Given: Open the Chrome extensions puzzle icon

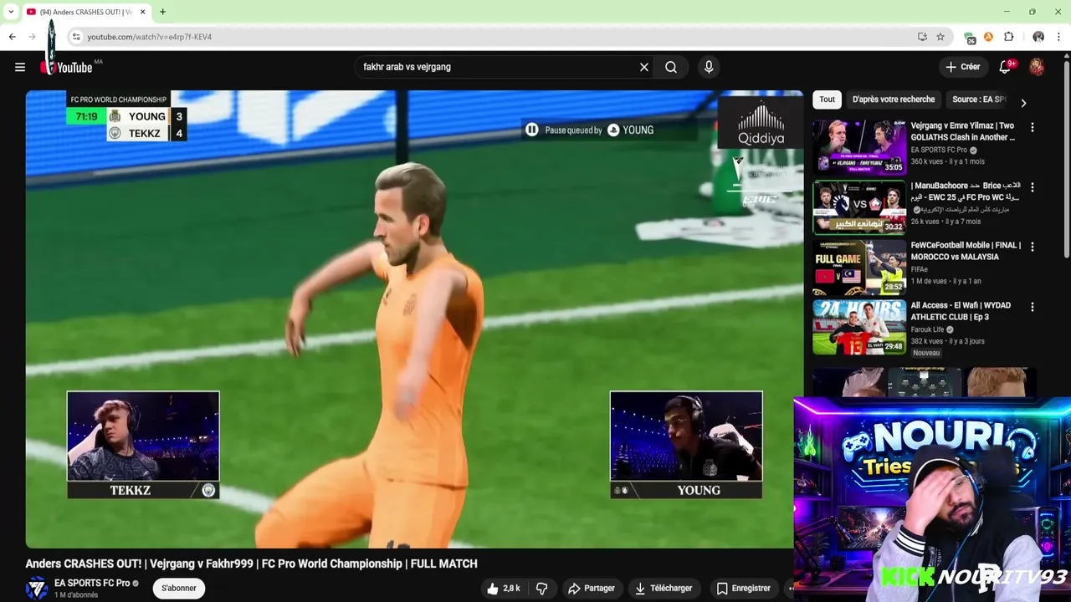Looking at the screenshot, I should coord(1008,37).
